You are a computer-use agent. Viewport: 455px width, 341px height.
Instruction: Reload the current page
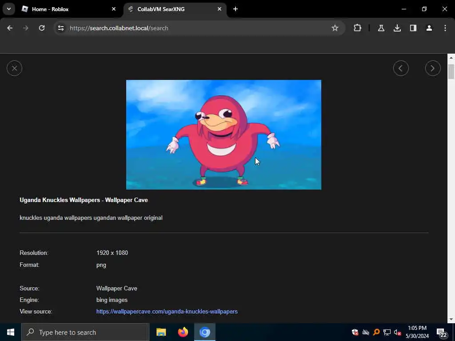click(42, 28)
